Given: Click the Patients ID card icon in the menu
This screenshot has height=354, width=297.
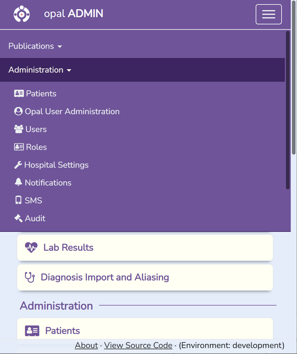Looking at the screenshot, I should point(19,93).
